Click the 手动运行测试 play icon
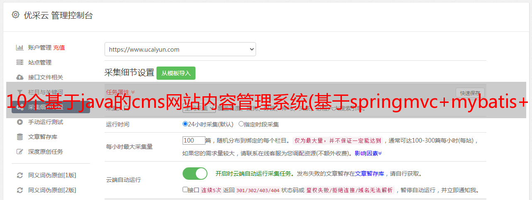This screenshot has width=532, height=200. point(20,122)
